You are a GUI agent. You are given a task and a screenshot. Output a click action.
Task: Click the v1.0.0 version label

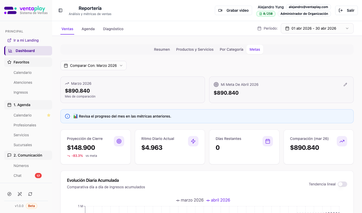tap(19, 206)
